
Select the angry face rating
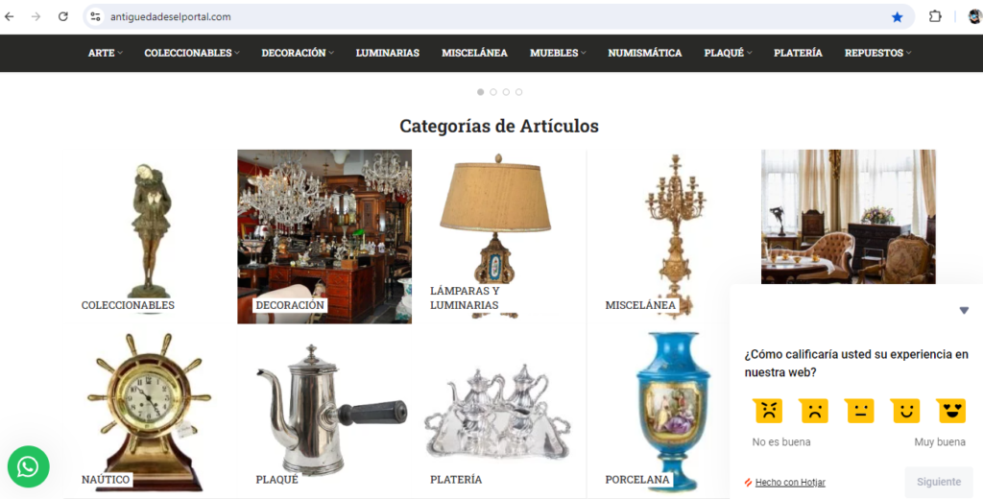coord(768,412)
